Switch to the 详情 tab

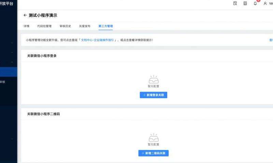26,26
